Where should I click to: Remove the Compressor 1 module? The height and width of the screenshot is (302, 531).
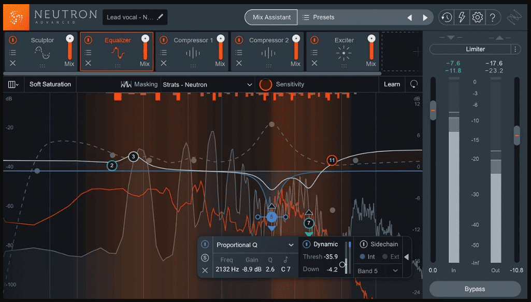(x=164, y=63)
